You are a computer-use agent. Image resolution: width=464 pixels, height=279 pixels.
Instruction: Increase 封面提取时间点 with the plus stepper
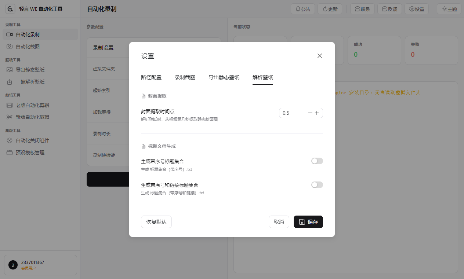(317, 113)
